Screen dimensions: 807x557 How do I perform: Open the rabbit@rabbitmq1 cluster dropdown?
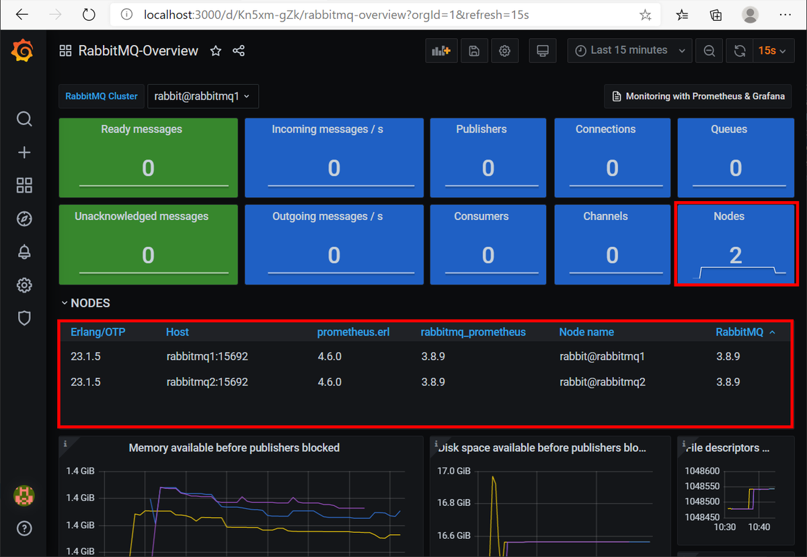click(202, 96)
